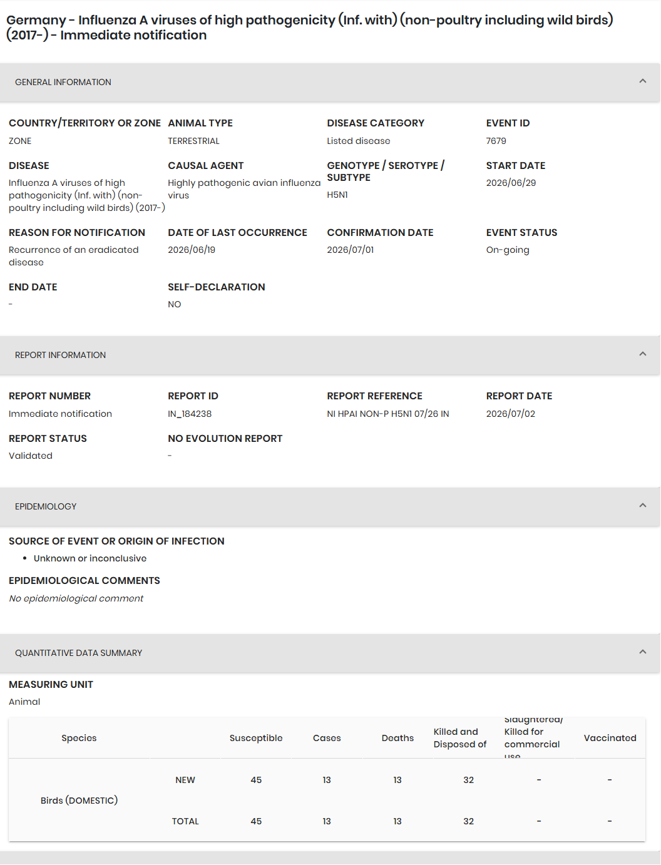Collapse the Epidemiology section chevron
This screenshot has height=865, width=661.
click(x=642, y=506)
